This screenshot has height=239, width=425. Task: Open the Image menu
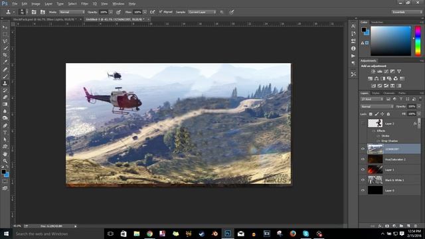36,4
